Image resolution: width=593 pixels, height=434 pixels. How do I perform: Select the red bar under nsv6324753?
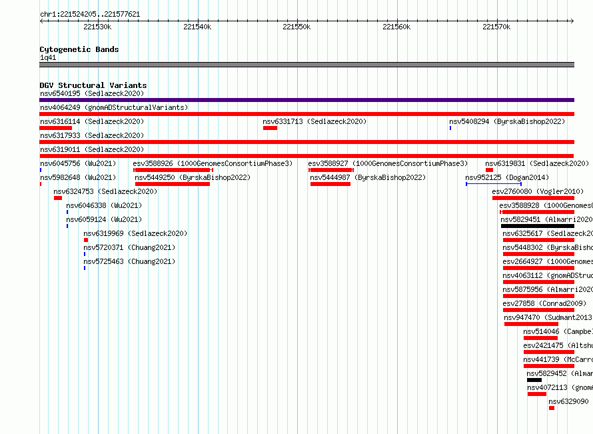[58, 198]
